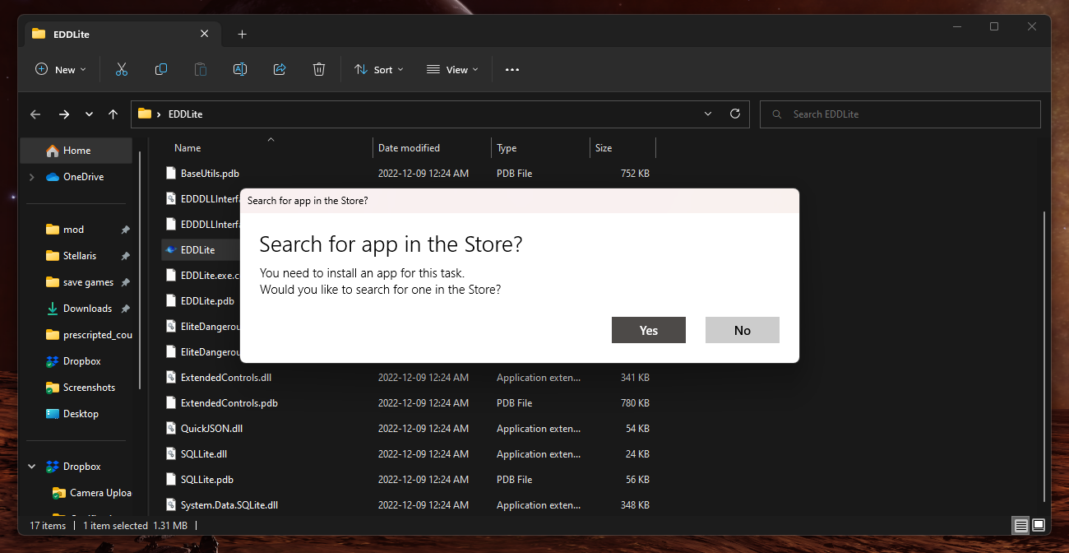Click Yes to search the Store

pos(649,330)
